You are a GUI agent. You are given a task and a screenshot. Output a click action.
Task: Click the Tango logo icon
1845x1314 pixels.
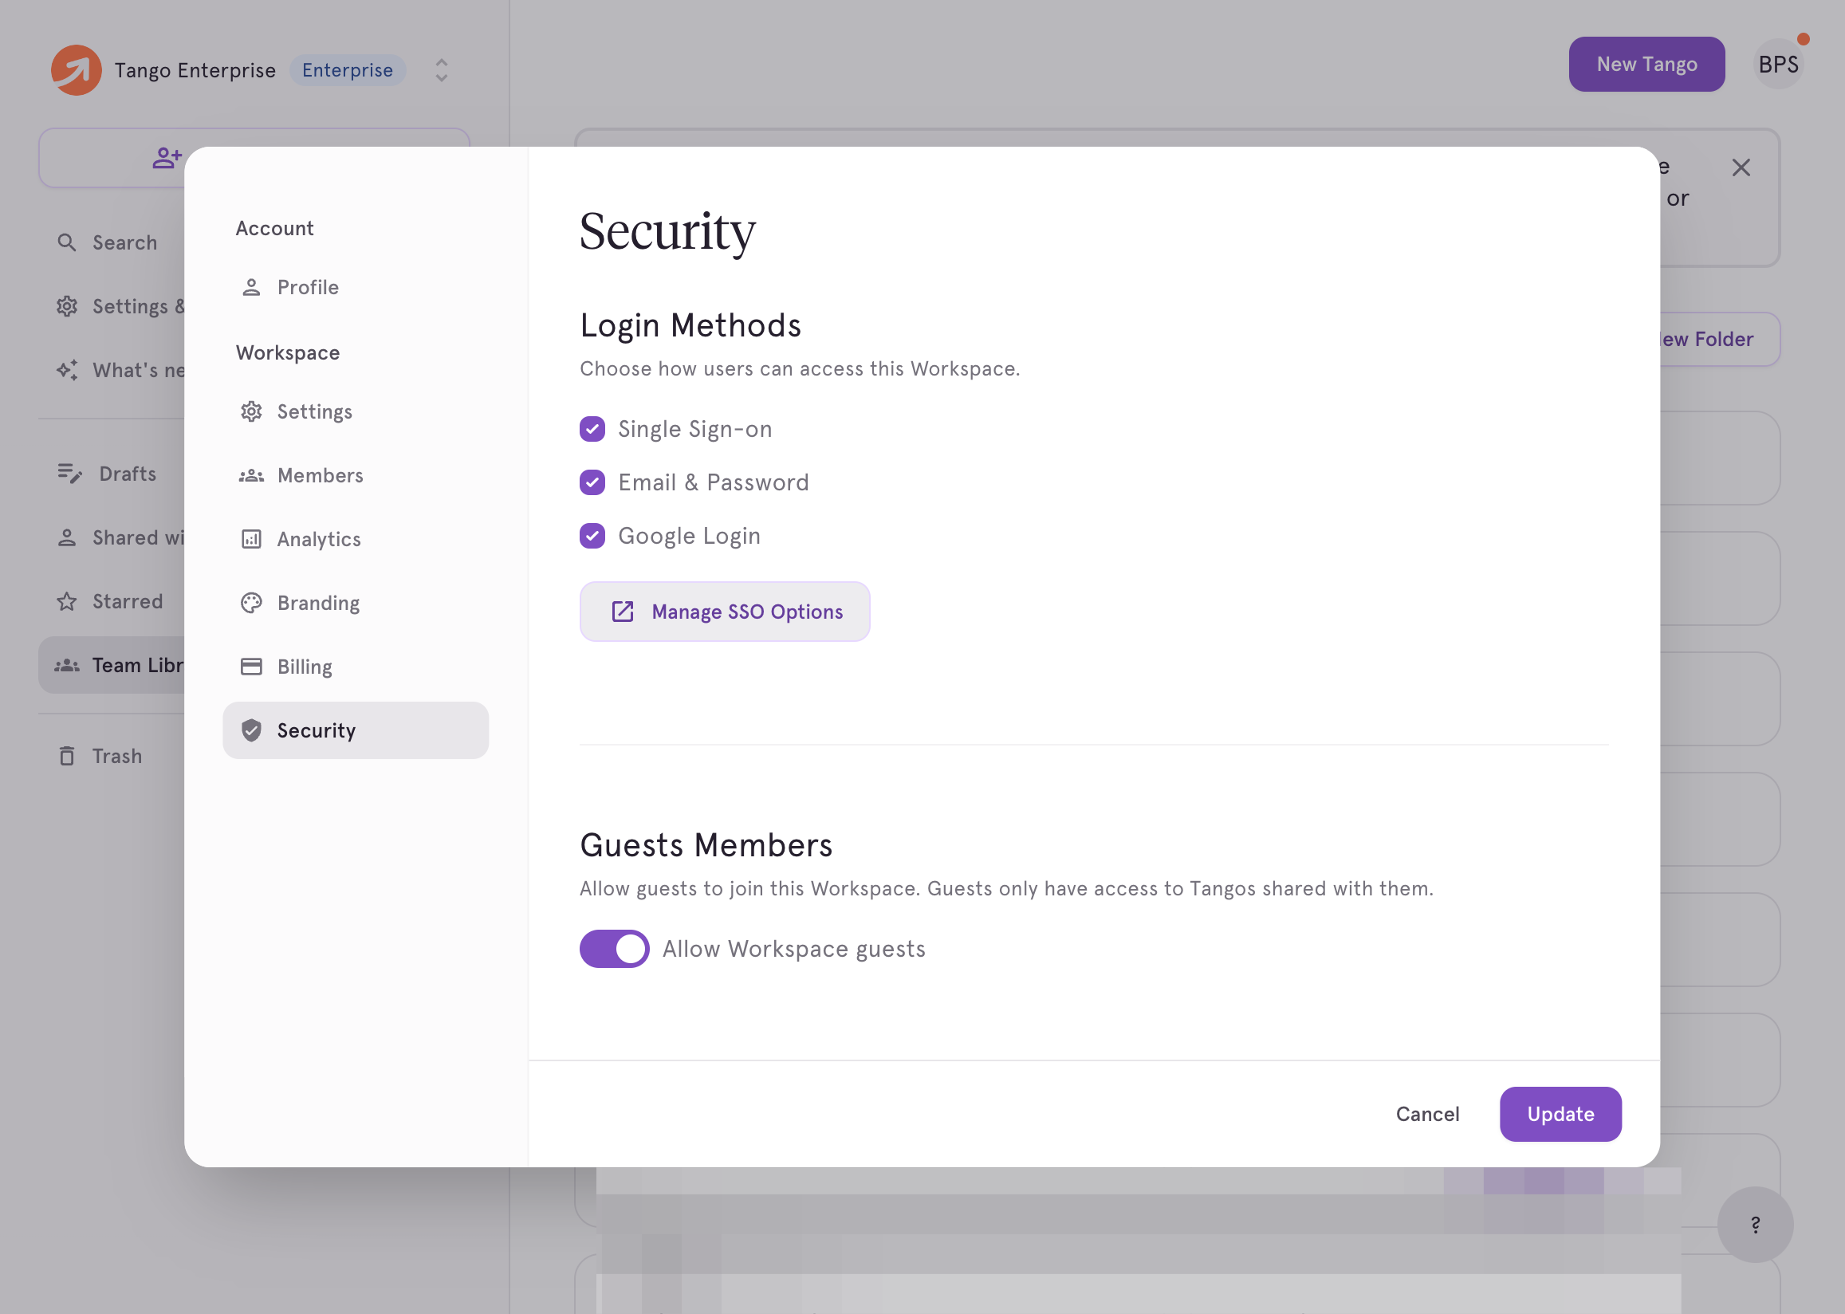point(76,70)
